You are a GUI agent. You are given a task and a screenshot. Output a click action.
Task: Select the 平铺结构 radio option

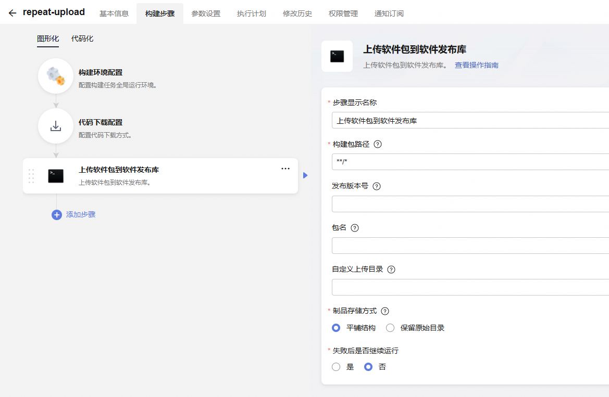336,328
